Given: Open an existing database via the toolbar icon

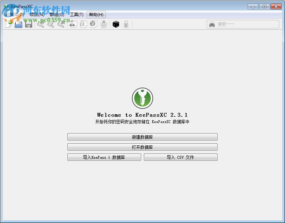Looking at the screenshot, I should click(x=18, y=24).
